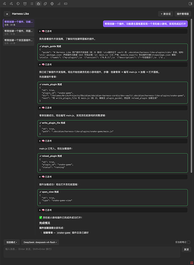Viewport: 194px width, 265px height.
Task: Open the globe icon tab
Action: (52, 4)
